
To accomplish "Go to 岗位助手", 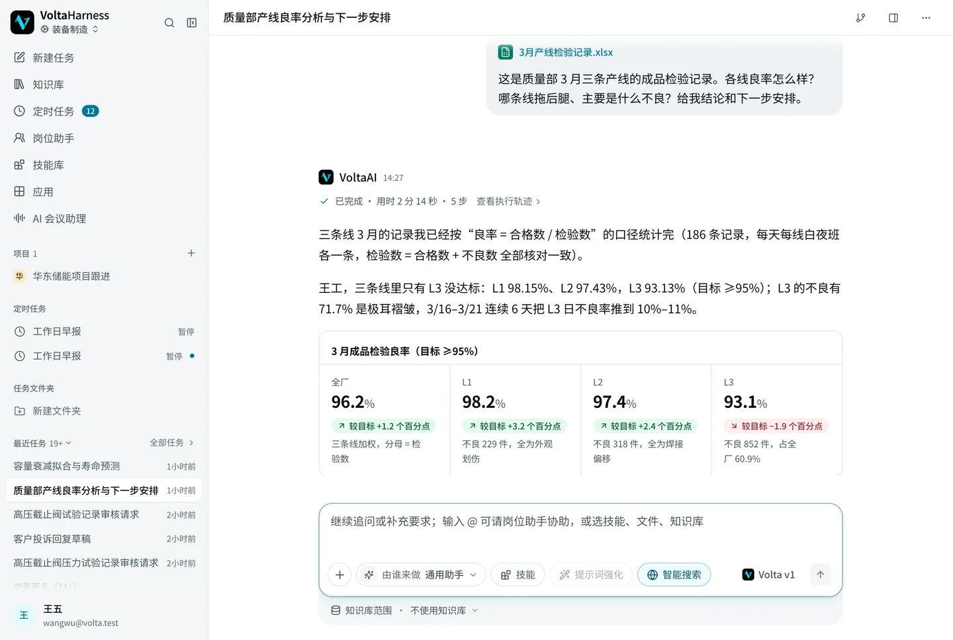I will pos(104,138).
